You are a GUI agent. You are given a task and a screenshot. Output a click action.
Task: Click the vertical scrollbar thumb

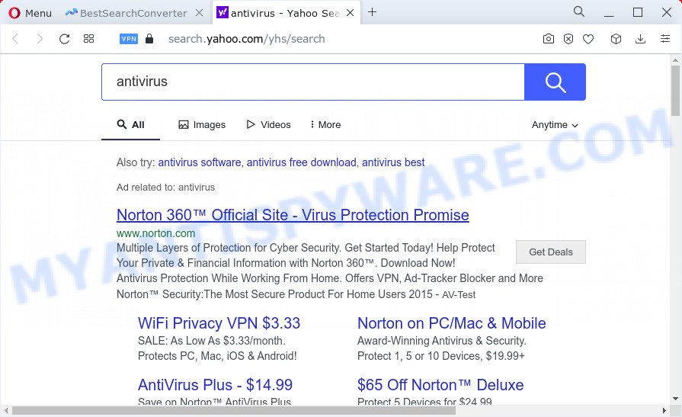tap(675, 91)
